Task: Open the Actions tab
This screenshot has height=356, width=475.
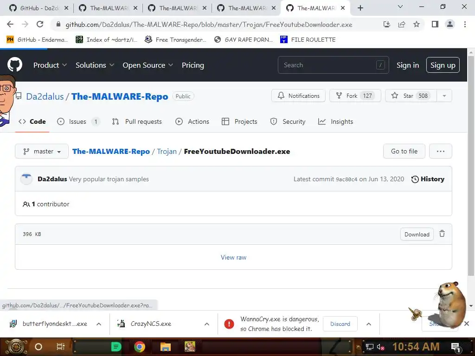Action: coord(193,122)
